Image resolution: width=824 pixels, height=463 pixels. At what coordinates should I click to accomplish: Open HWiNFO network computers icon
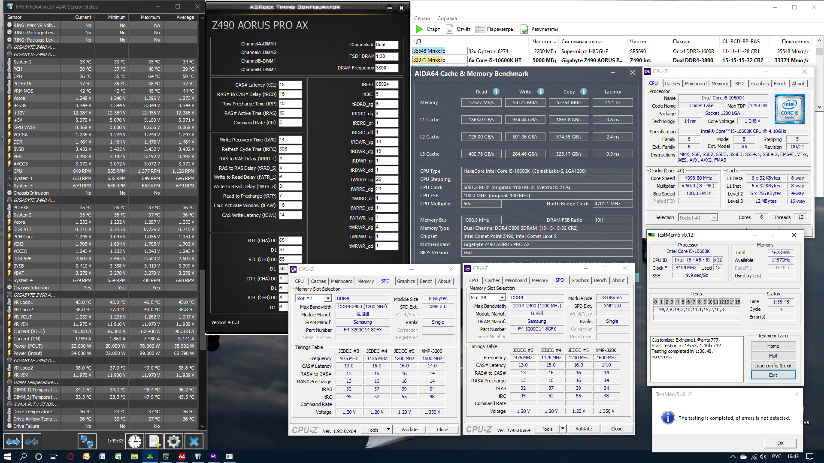(87, 441)
